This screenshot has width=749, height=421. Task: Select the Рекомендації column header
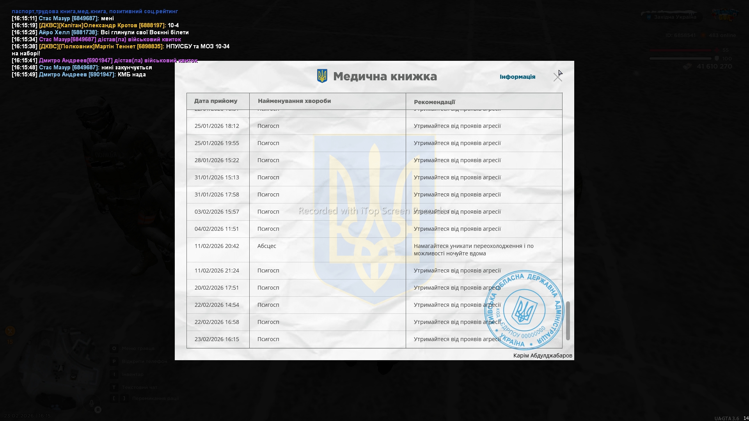point(434,102)
